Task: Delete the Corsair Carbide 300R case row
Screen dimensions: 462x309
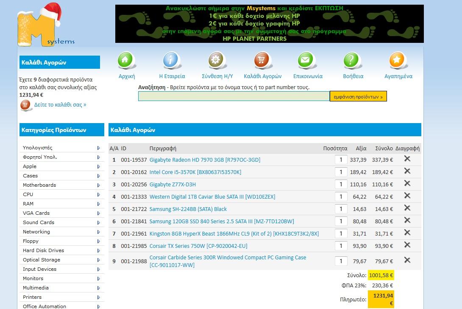Action: [407, 260]
